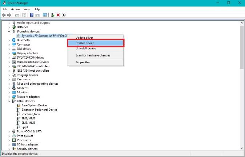Expand the Audio inputs and outputs node
Screen dimensions: 245x157
tap(9, 23)
